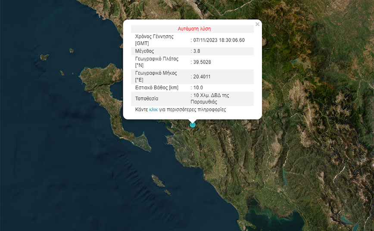Select the origin time value 07/11/2023 18:30:06.60
Viewport: 374px width, 231px height.
point(219,40)
